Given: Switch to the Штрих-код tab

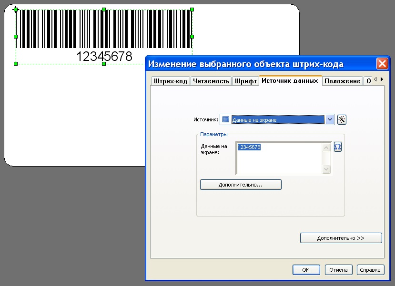Looking at the screenshot, I should click(x=170, y=81).
